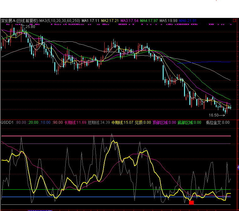Click the 低位金叉:0.00 legend label
The height and width of the screenshot is (211, 239).
click(x=218, y=122)
